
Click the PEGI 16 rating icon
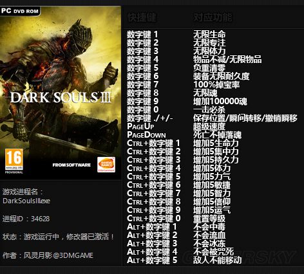(x=14, y=161)
